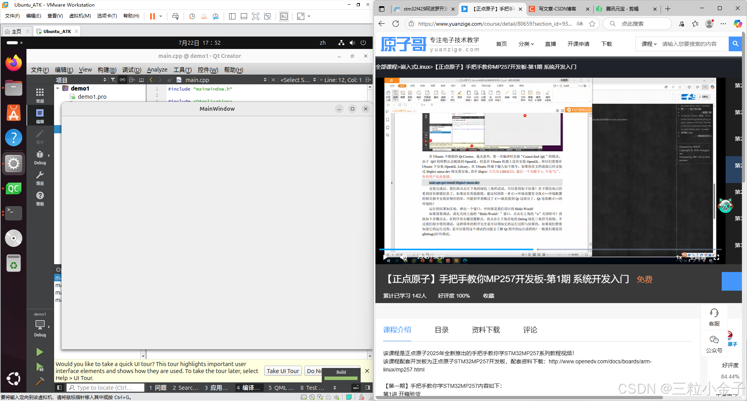The image size is (747, 401).
Task: Open the Help (帮助) mode in Qt Creator sidebar
Action: pyautogui.click(x=40, y=198)
